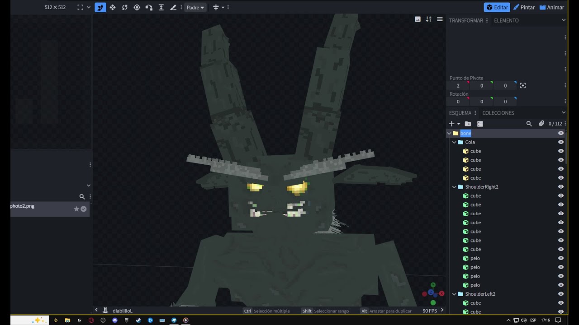The height and width of the screenshot is (325, 579).
Task: Click the search icon in the textures panel
Action: (82, 197)
